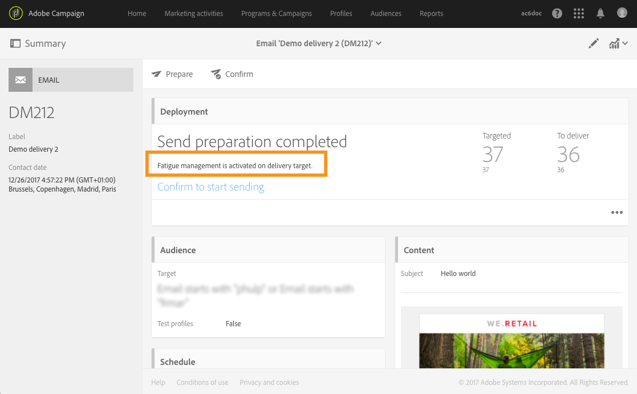Click the Summary panel icon
The width and height of the screenshot is (637, 394).
15,43
